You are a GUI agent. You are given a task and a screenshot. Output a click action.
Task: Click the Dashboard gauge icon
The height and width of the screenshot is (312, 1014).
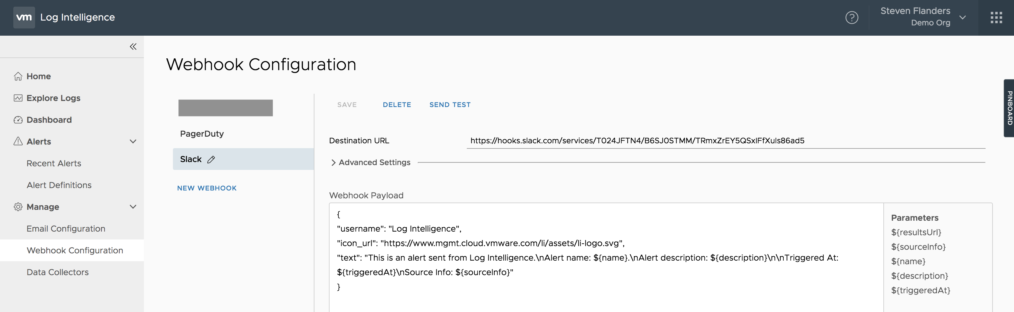click(18, 120)
